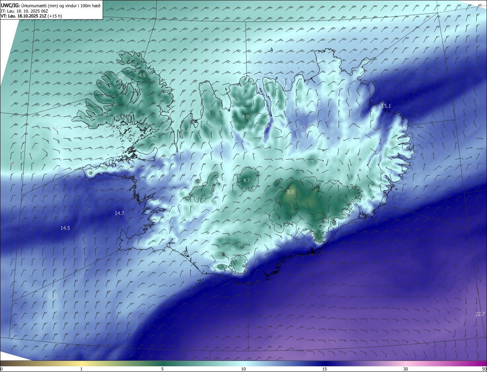Screen dimensions: 487x372
Task: Click the 5.6 precipitation value label
Action: 186,130
